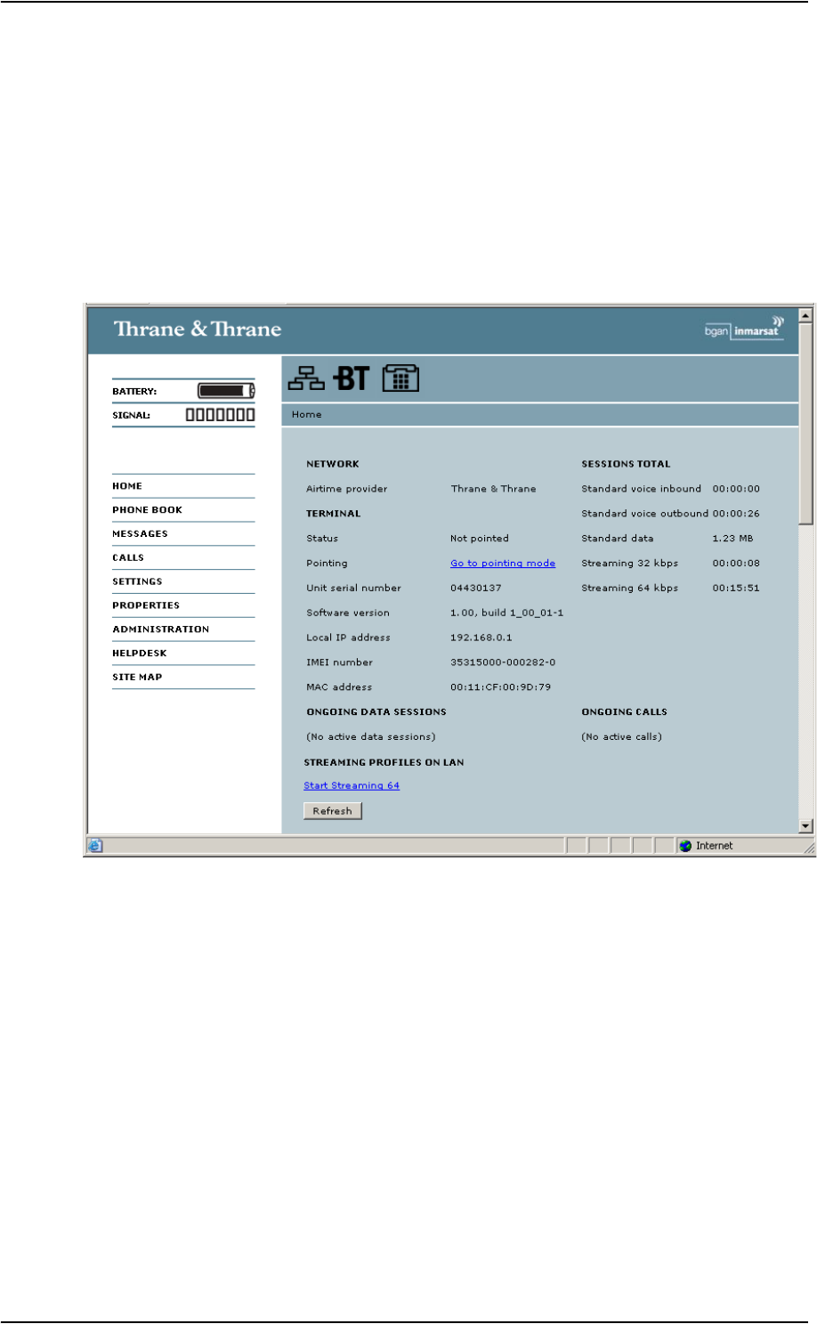Click the TERMINAL heading
Screen dimensions: 817x1324
pyautogui.click(x=334, y=514)
